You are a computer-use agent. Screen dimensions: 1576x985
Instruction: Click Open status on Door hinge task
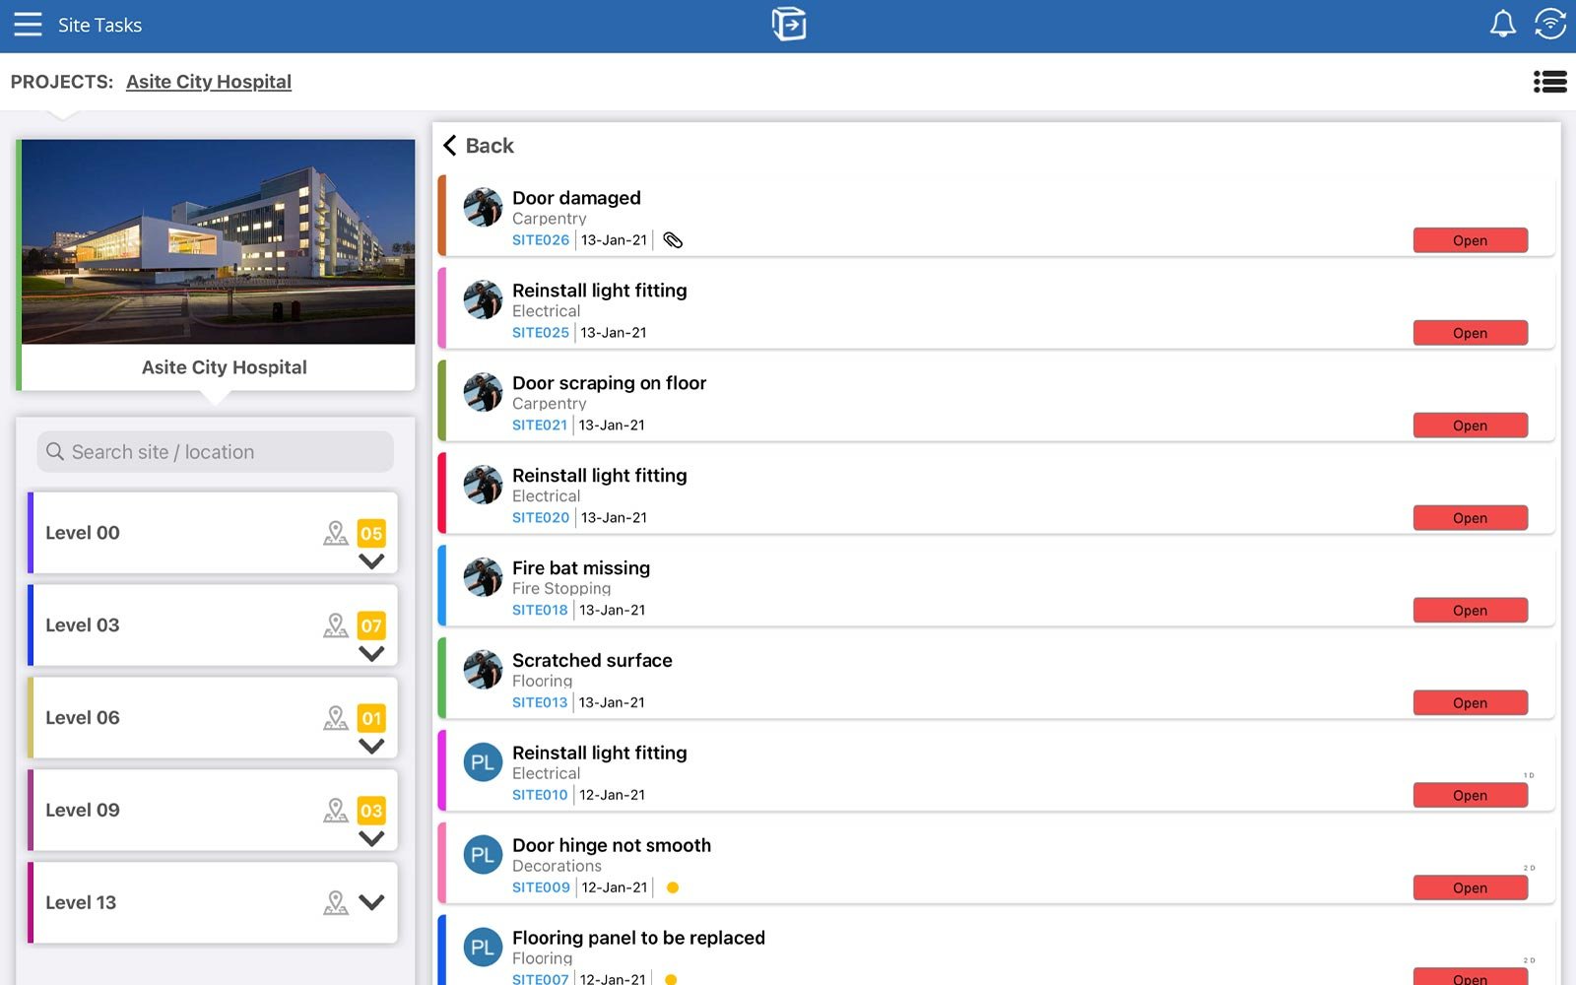[x=1471, y=888]
